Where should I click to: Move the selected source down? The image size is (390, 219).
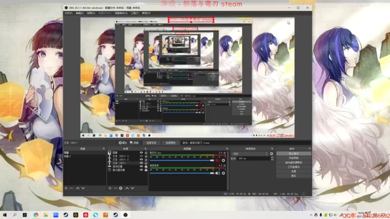[132, 188]
